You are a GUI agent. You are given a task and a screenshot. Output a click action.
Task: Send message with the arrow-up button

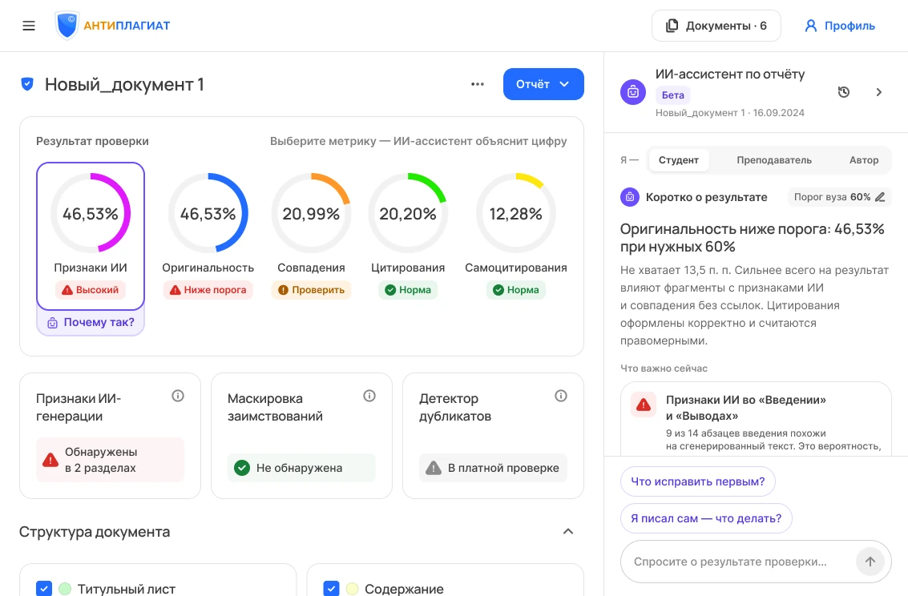(870, 562)
